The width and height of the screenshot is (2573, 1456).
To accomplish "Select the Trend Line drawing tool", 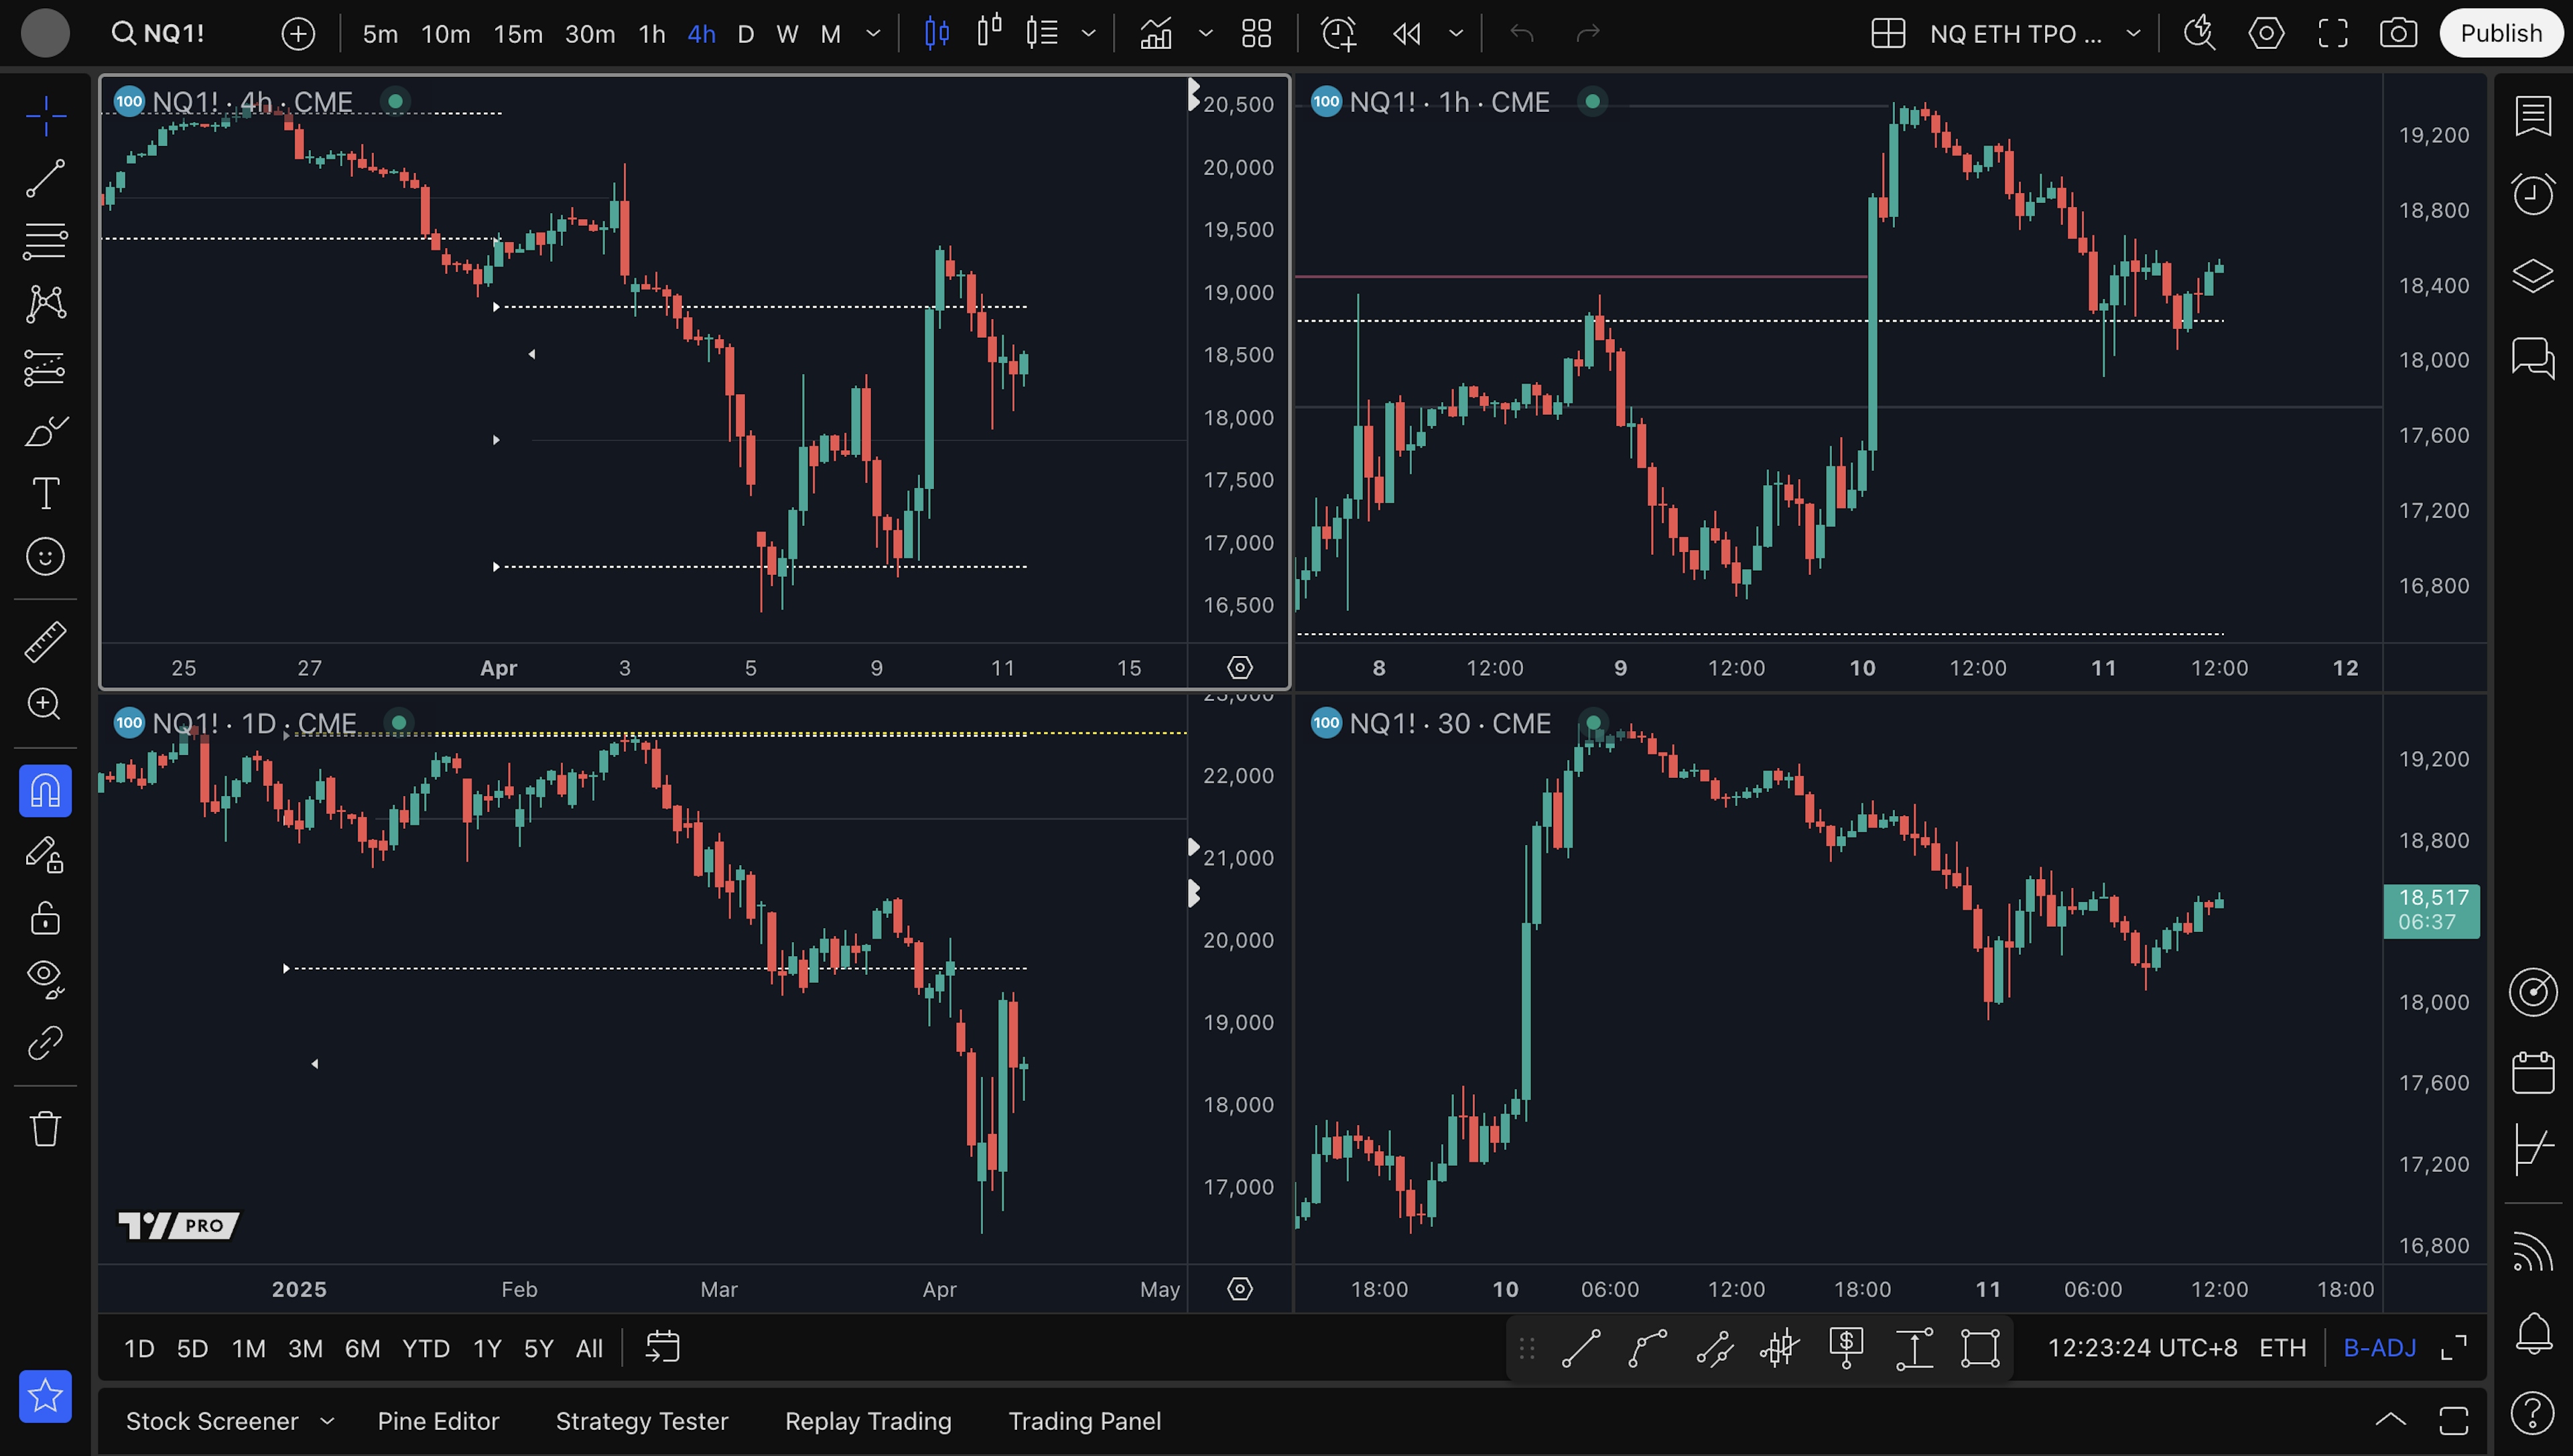I will click(x=45, y=178).
